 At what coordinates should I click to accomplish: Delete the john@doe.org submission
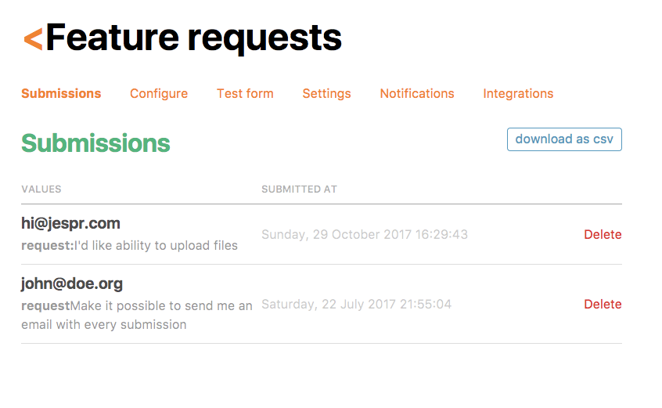[603, 304]
